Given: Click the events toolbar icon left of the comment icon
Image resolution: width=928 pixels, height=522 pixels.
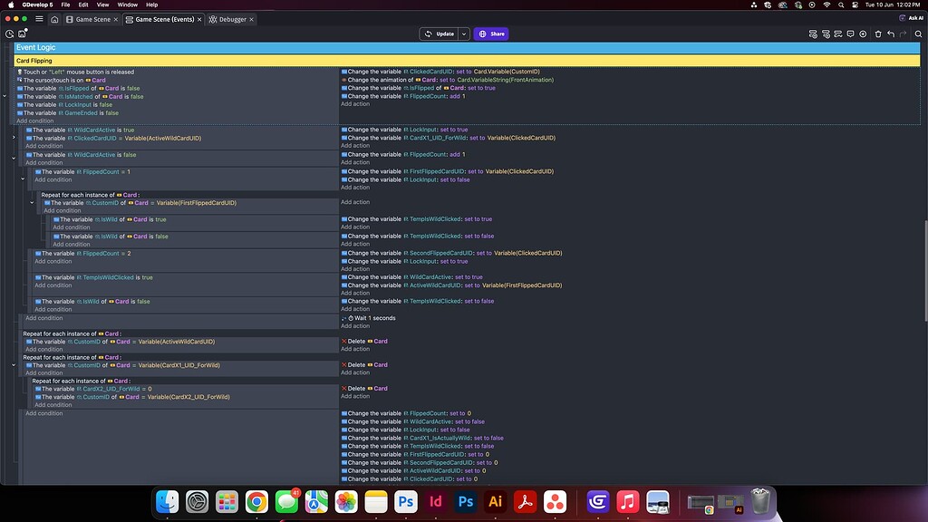Looking at the screenshot, I should [838, 34].
